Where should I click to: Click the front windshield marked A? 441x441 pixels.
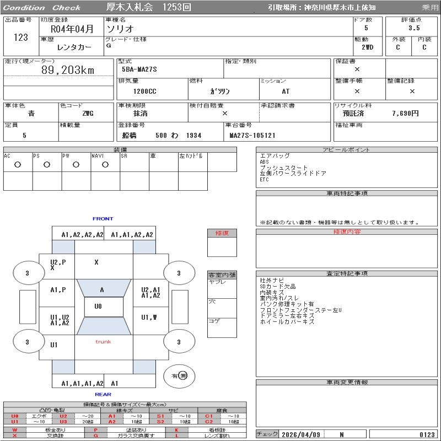102,289
